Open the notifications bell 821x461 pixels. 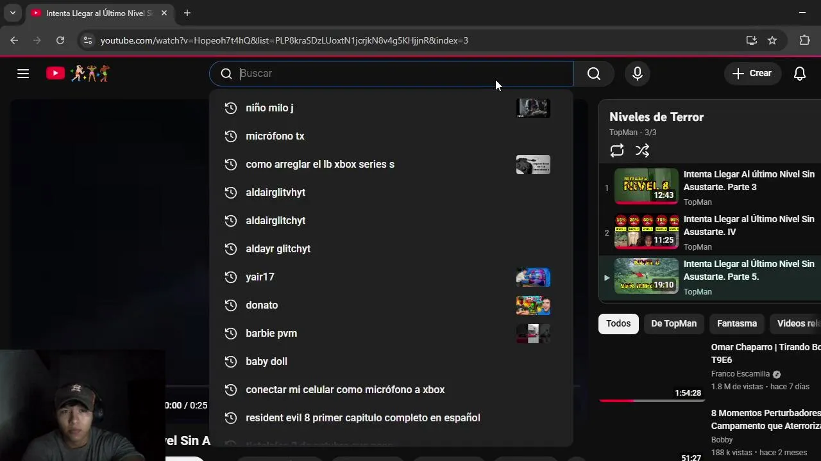(800, 74)
